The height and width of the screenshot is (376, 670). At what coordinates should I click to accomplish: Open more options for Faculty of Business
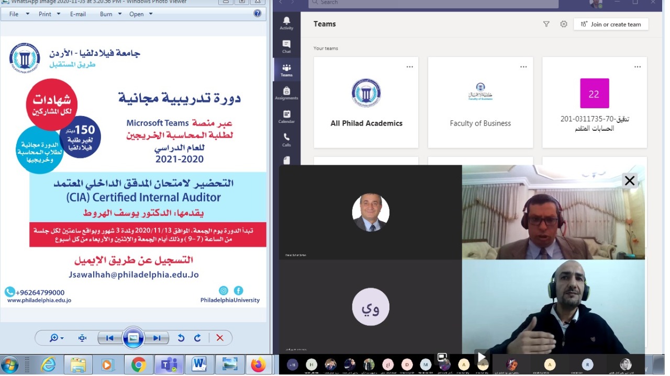coord(523,67)
